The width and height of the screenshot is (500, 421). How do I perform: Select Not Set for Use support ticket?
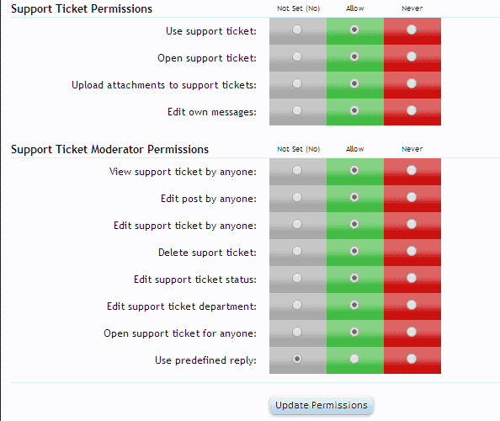pyautogui.click(x=297, y=29)
